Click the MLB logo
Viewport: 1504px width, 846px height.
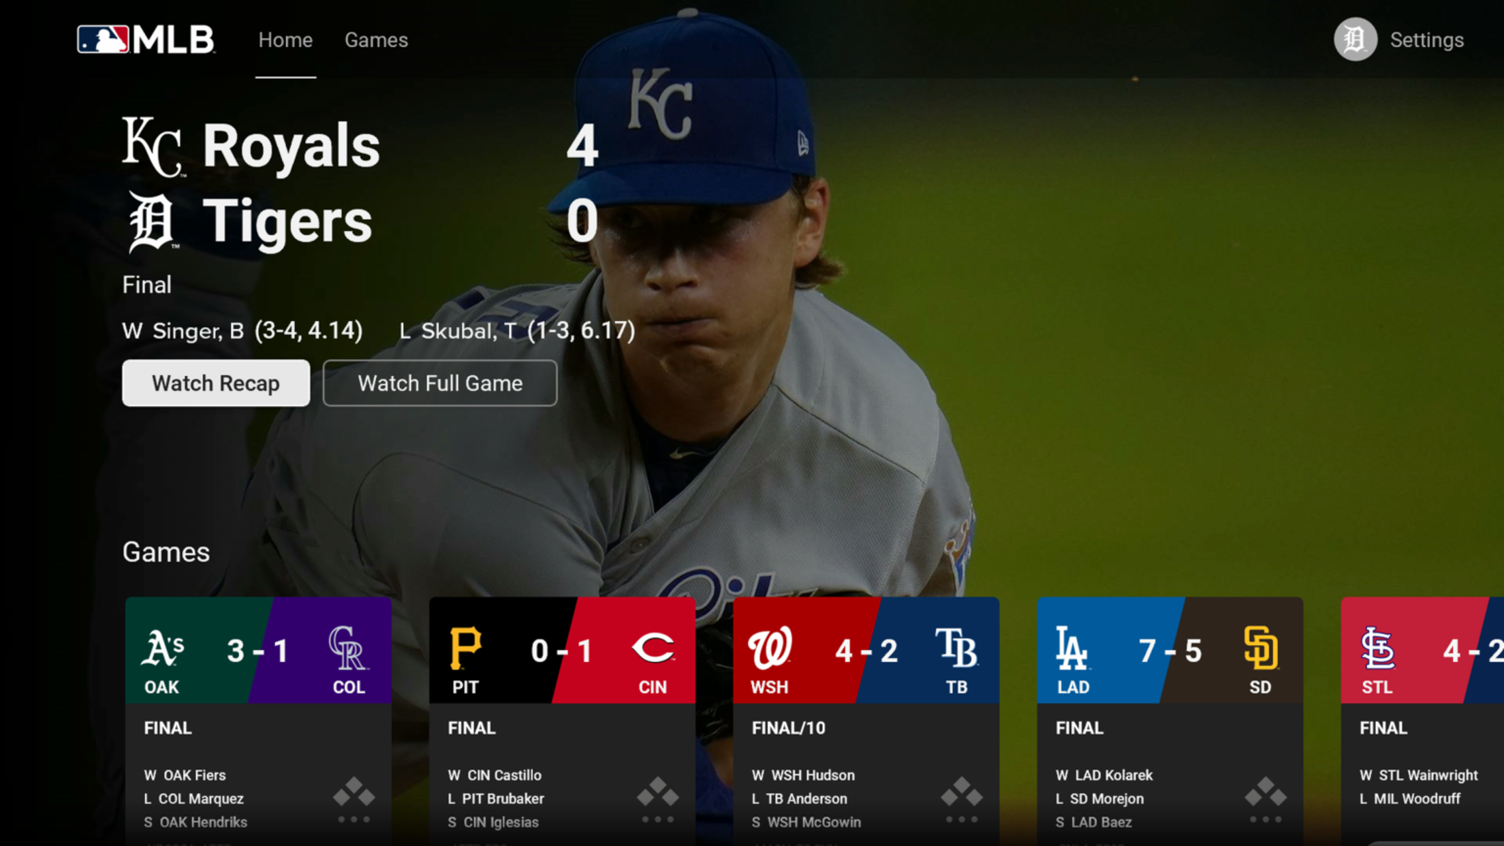coord(146,40)
